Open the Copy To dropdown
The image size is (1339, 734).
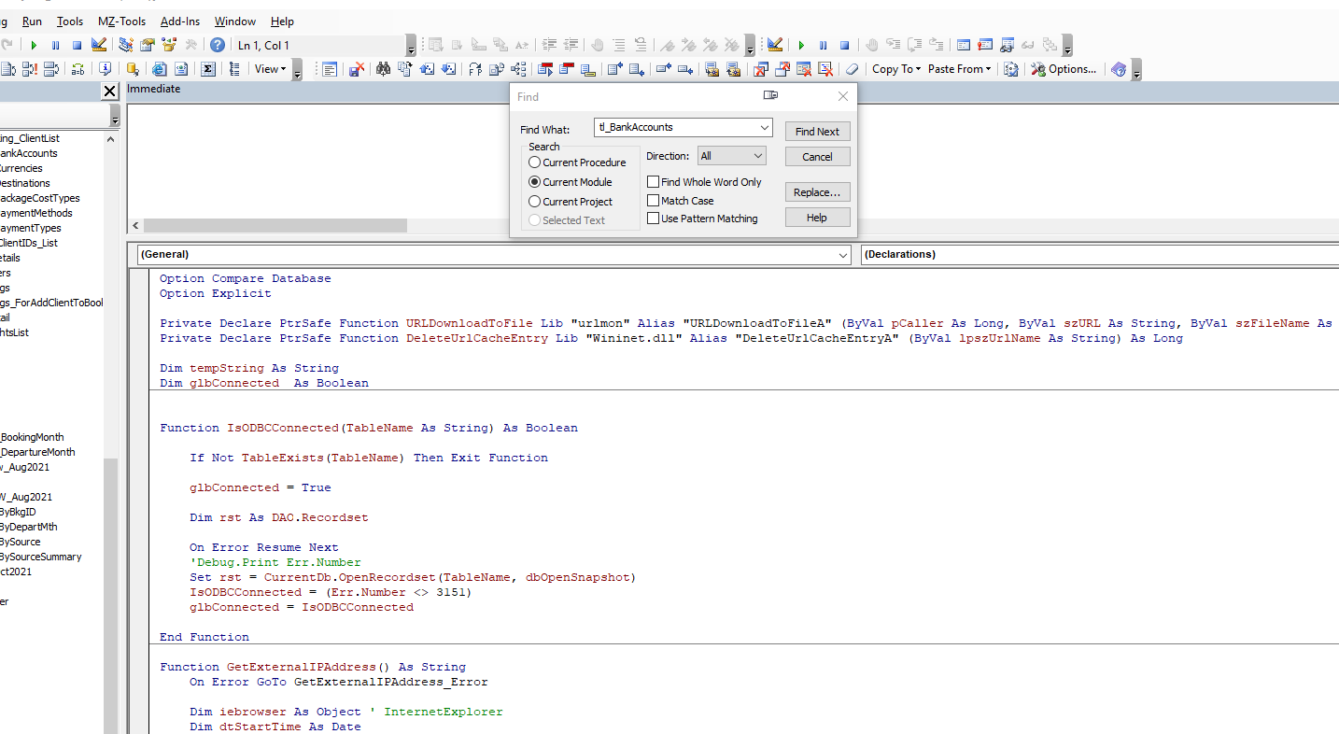895,69
